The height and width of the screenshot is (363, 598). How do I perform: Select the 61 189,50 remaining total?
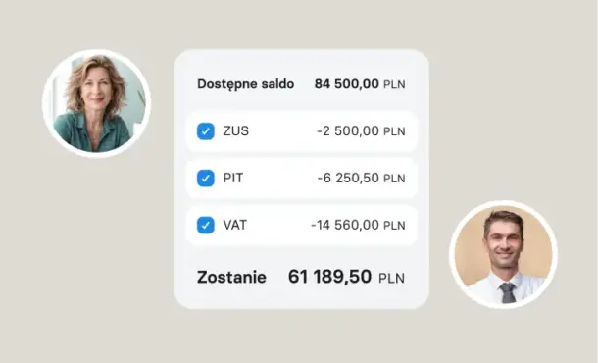329,277
